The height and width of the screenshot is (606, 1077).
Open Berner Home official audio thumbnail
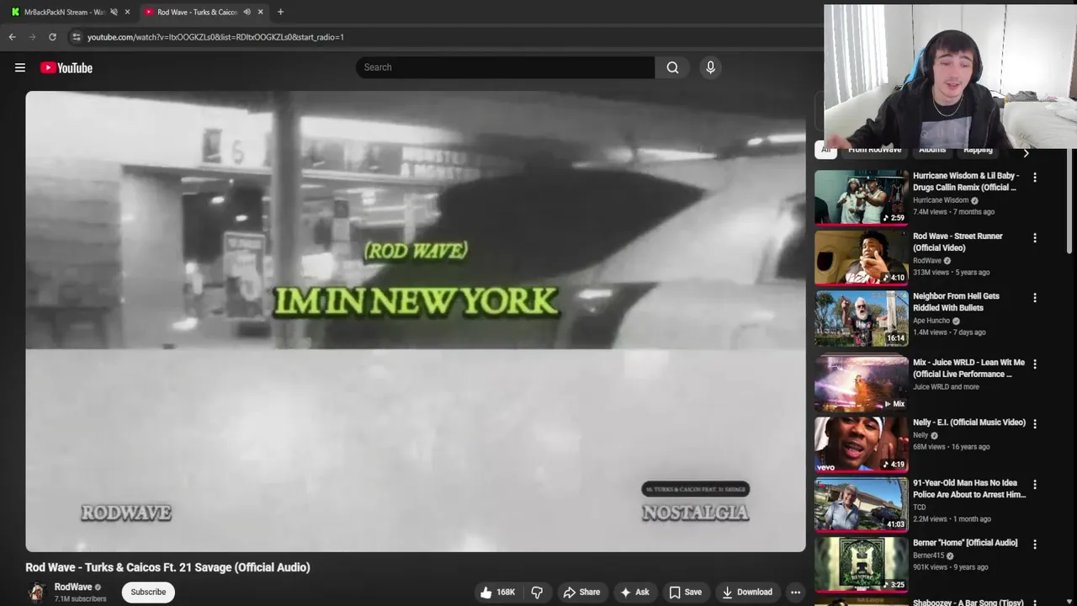(x=861, y=565)
